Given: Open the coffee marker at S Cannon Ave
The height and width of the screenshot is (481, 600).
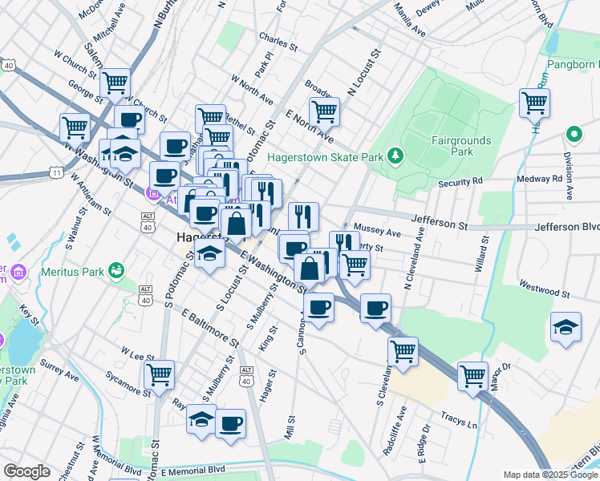Looking at the screenshot, I should coord(318,309).
